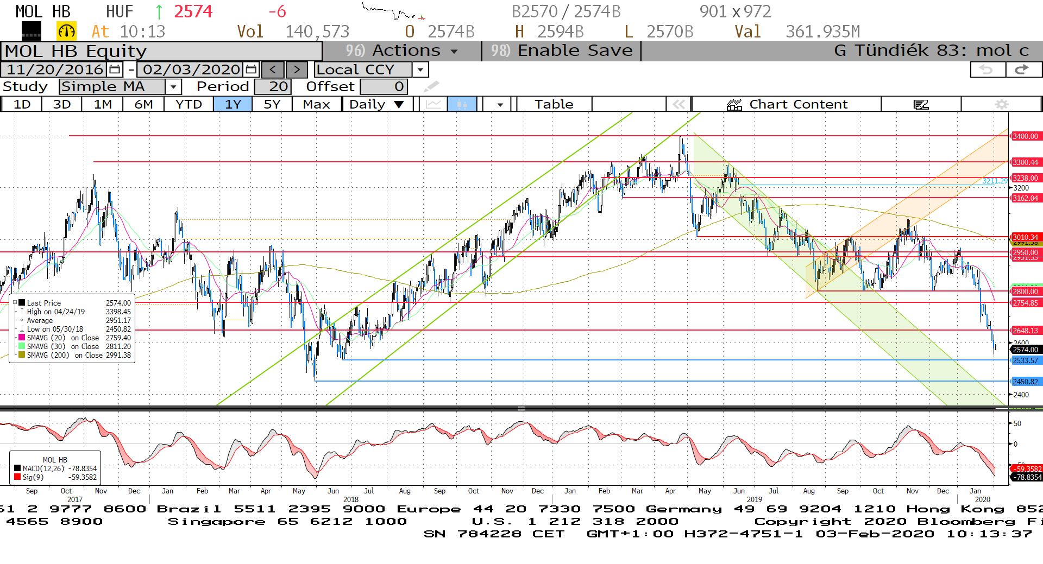Click the 3300.44 price level label
Image resolution: width=1043 pixels, height=564 pixels.
coord(1026,162)
